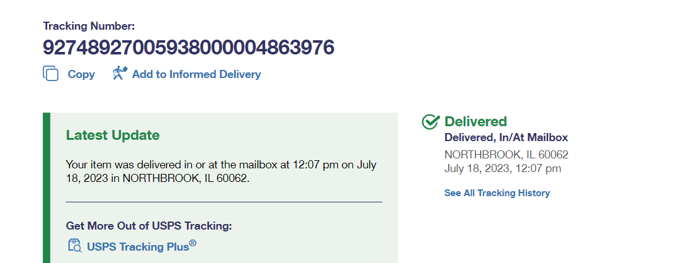
Task: Select the tracking number 9274892700593800004863976
Action: 189,47
